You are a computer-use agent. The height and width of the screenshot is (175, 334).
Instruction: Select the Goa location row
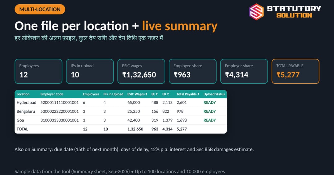coord(121,120)
